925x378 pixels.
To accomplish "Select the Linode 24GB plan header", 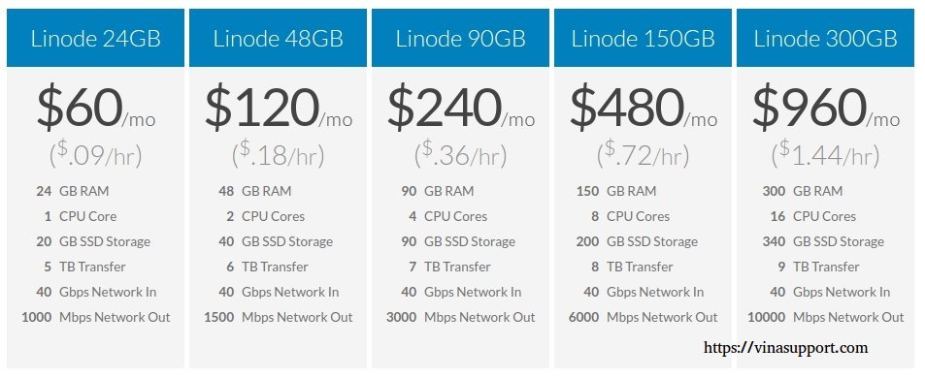I will point(95,38).
